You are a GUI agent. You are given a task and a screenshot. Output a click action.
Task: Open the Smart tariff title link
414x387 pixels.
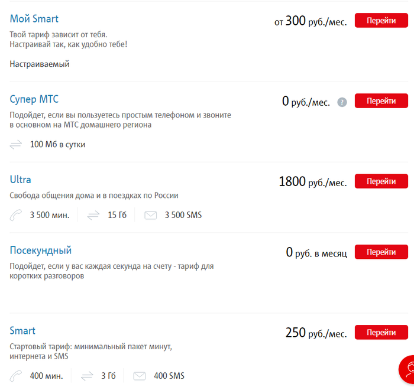(22, 331)
